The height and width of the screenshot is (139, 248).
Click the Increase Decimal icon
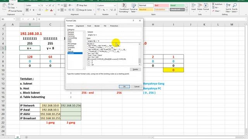tap(111, 10)
